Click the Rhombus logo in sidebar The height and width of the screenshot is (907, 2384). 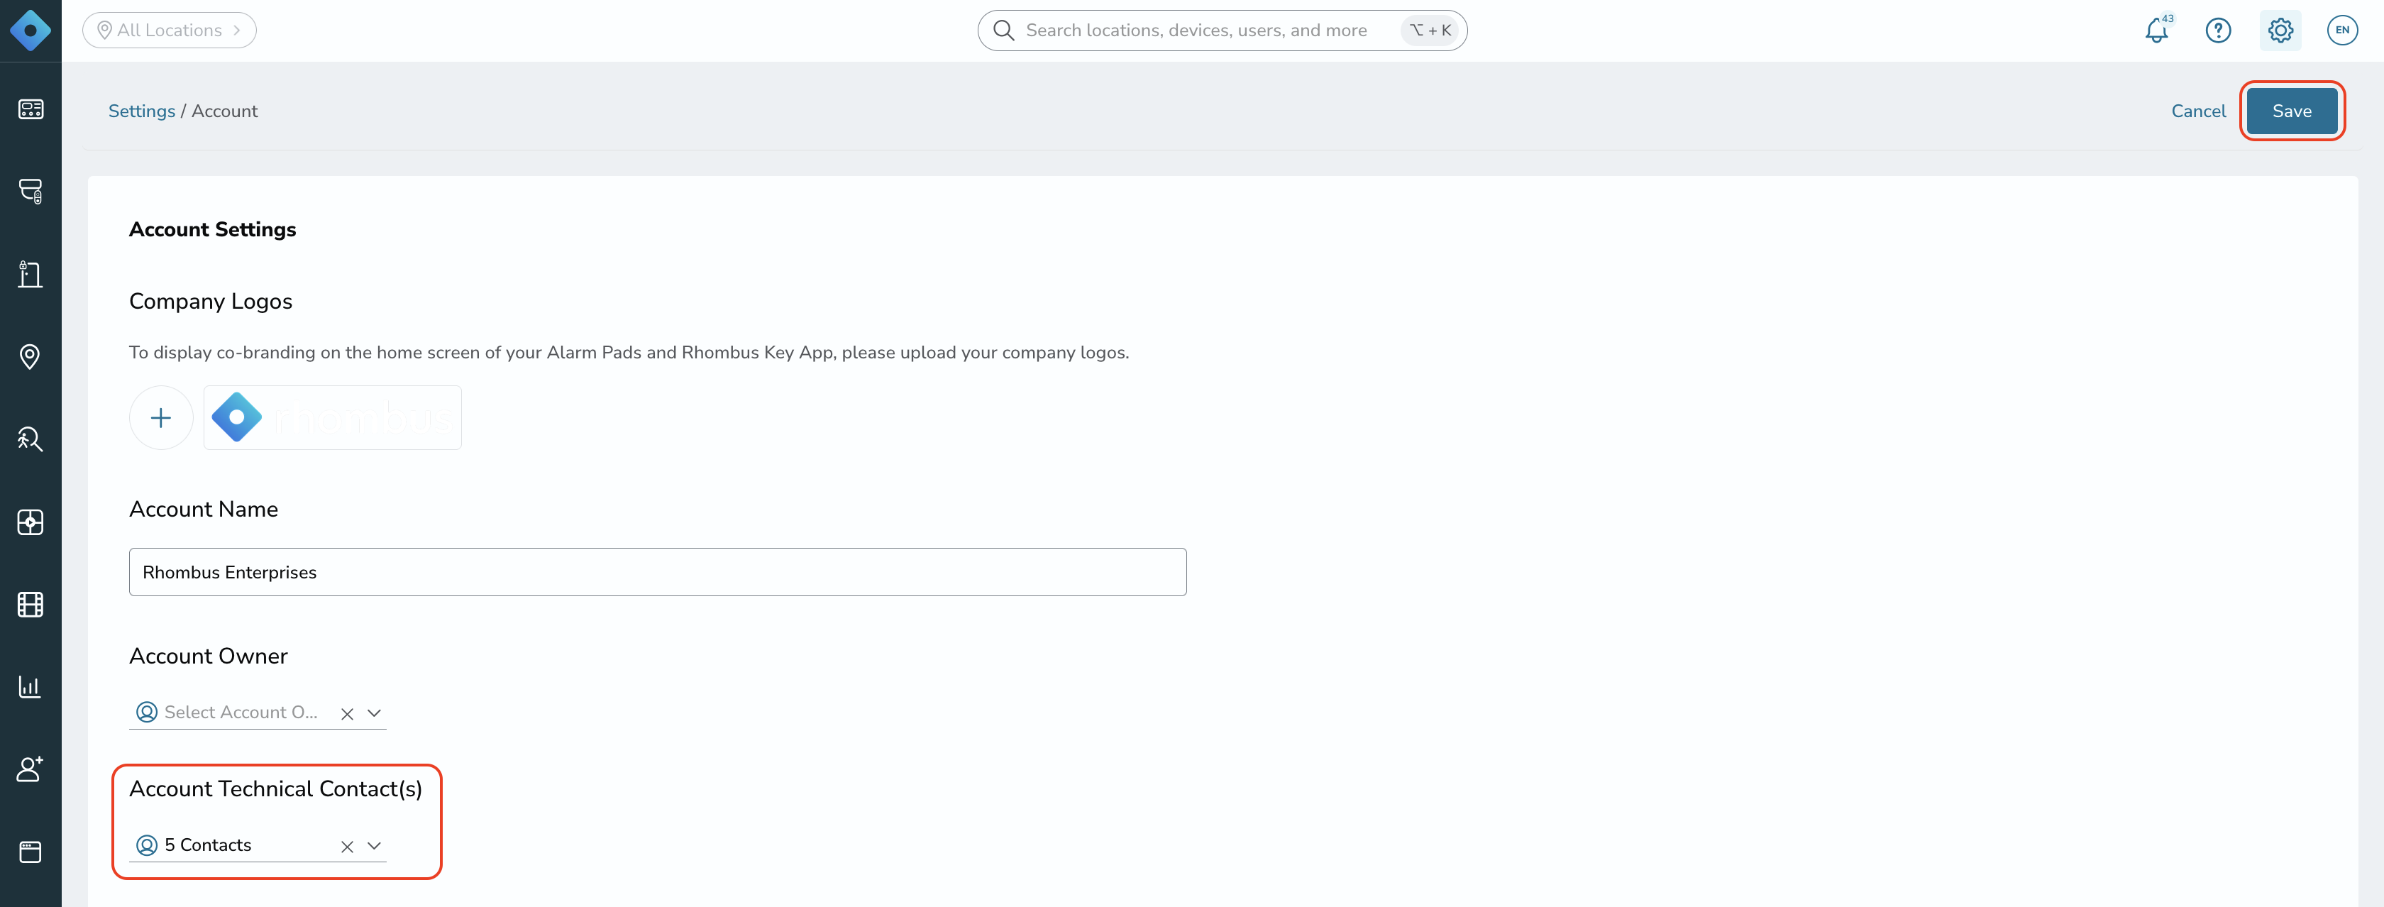[x=31, y=31]
